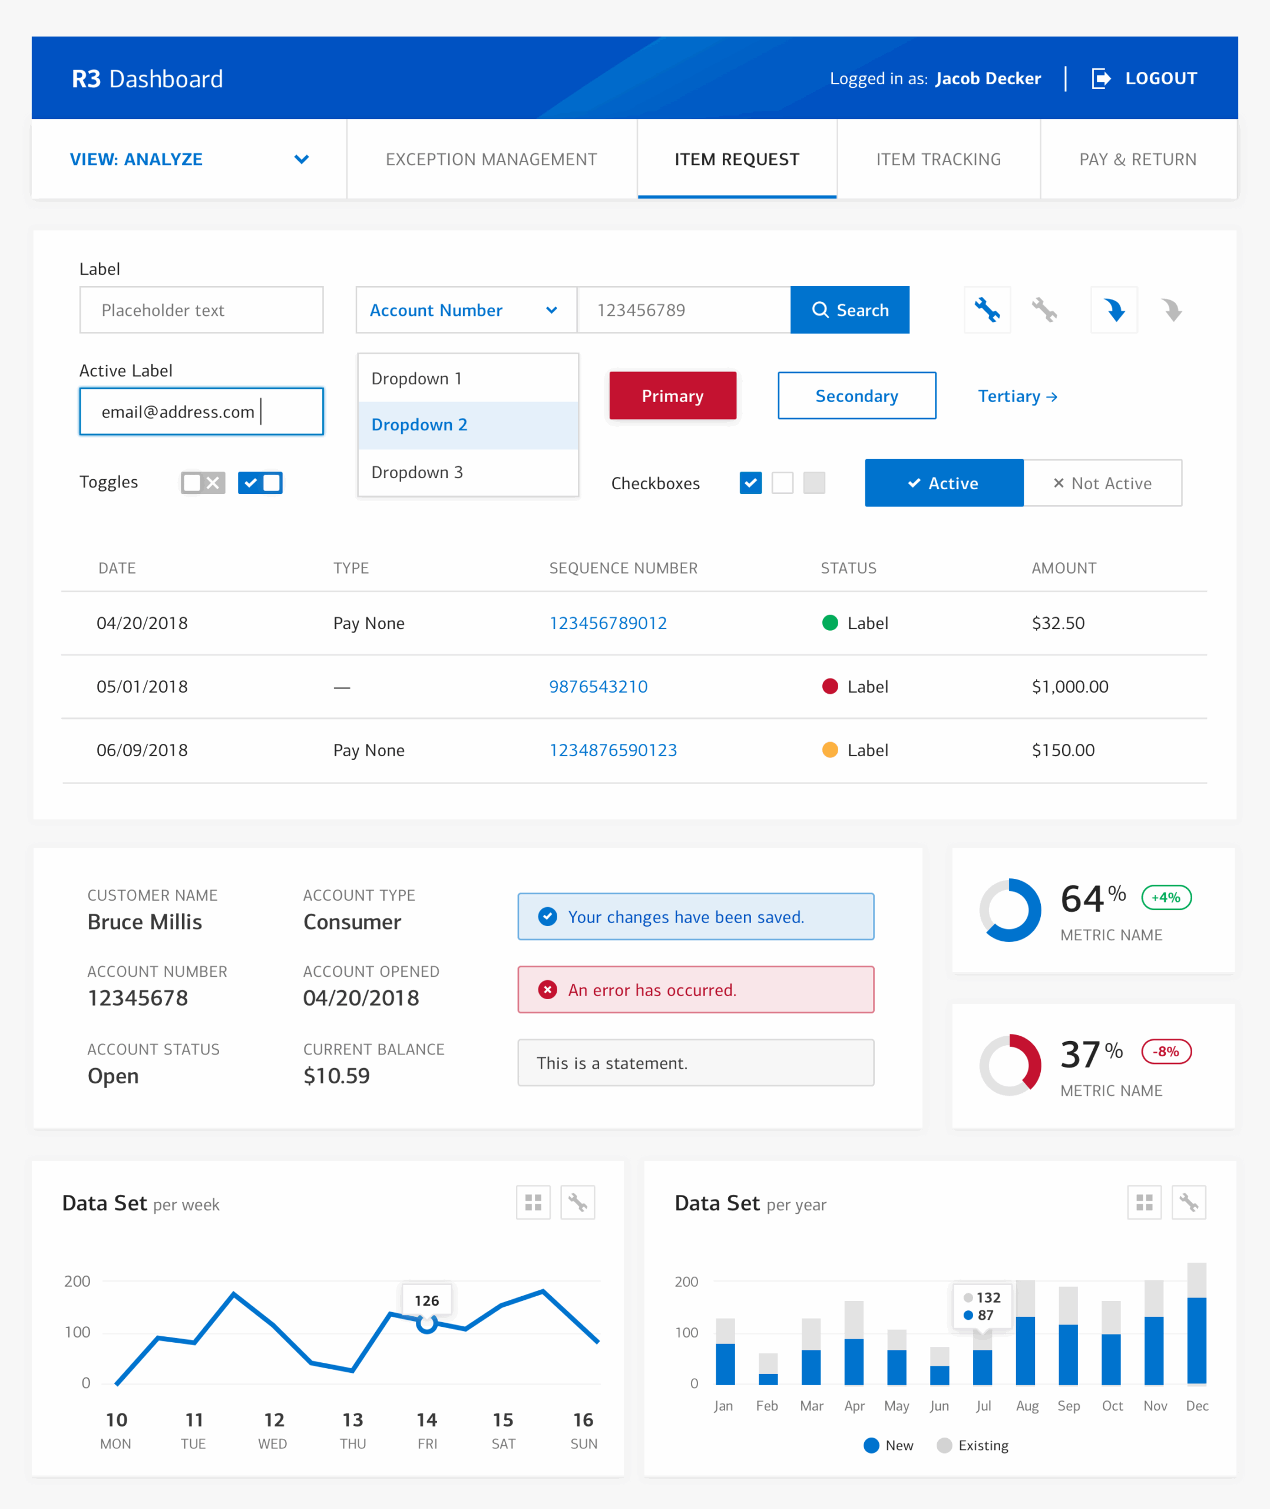
Task: Open wrench settings on per year chart
Action: 1189,1202
